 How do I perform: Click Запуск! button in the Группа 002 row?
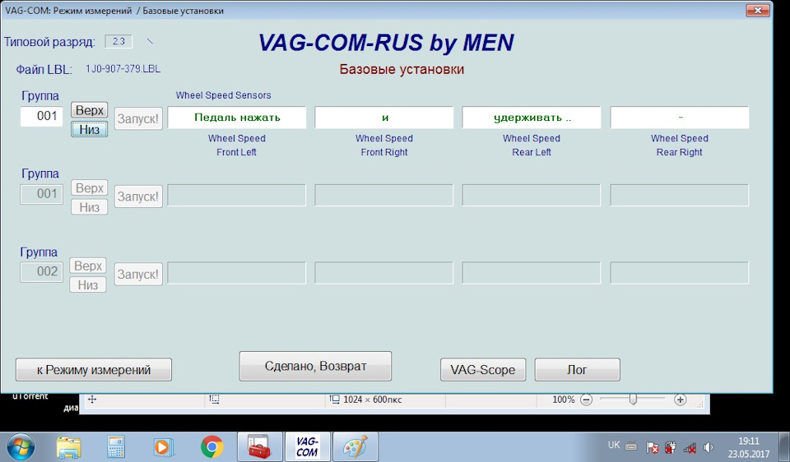tap(138, 275)
